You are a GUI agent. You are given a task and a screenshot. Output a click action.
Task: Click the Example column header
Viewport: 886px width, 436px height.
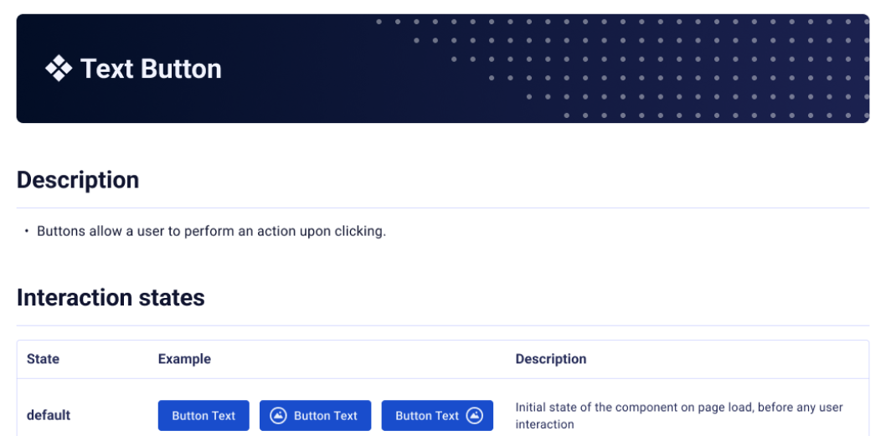[184, 359]
